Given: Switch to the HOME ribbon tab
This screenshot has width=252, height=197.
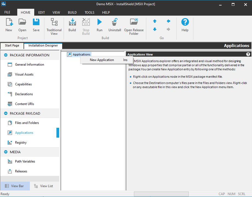Looking at the screenshot, I should point(25,12).
